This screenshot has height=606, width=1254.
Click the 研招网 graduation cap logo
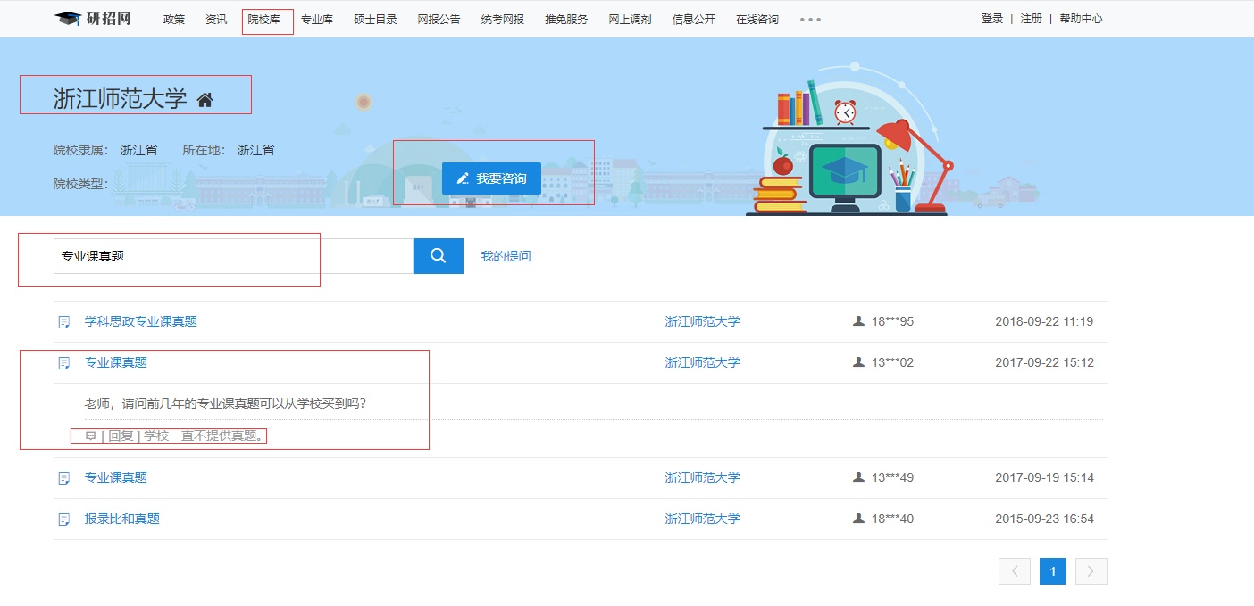click(x=67, y=19)
